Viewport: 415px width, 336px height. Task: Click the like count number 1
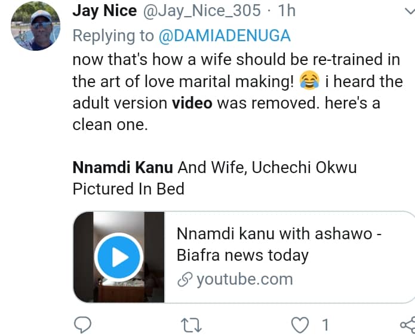click(325, 325)
